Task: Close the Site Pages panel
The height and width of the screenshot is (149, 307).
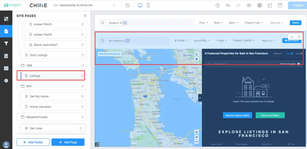Action: pos(85,16)
